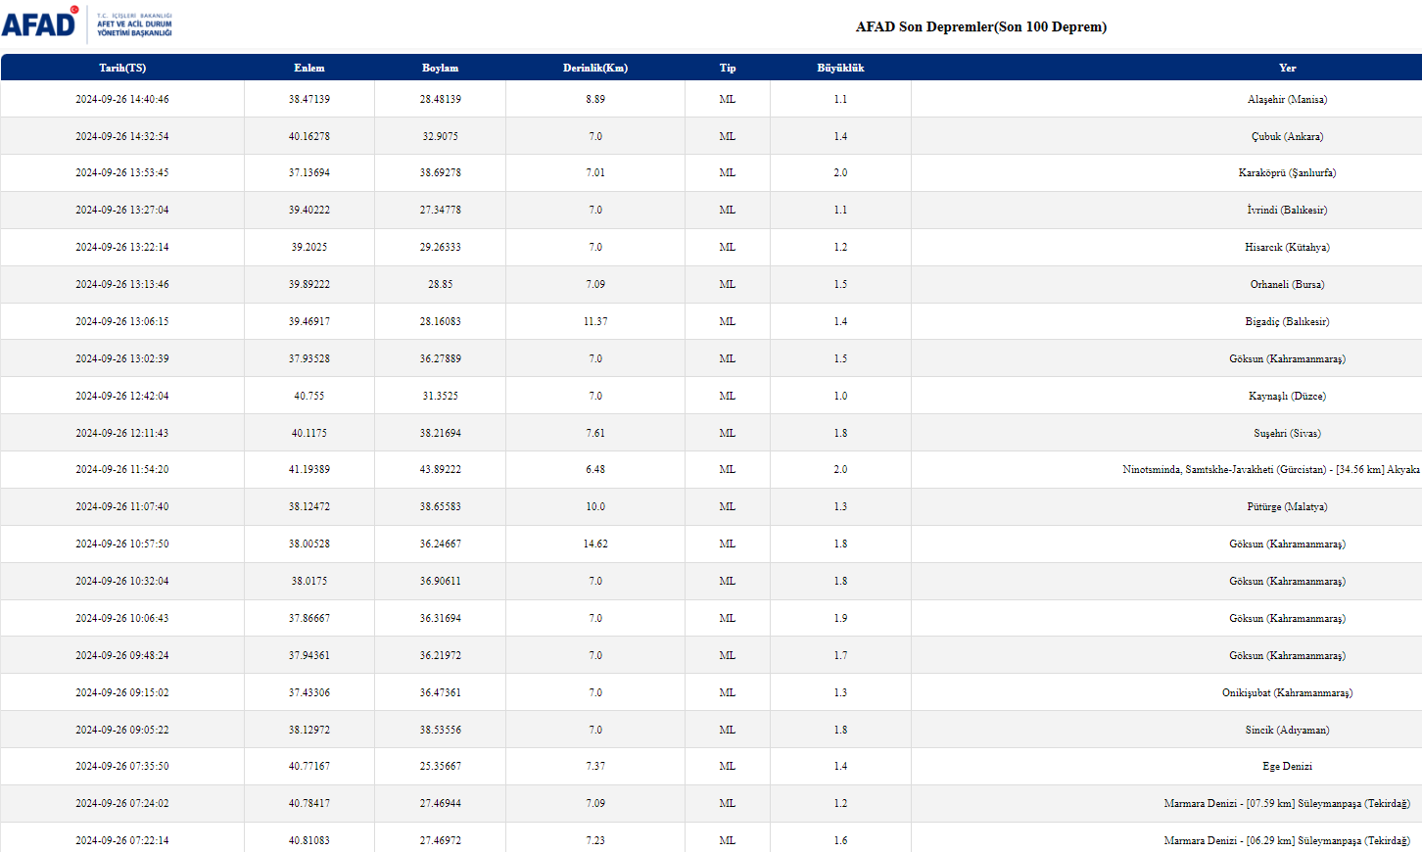1422x852 pixels.
Task: Click latitude value 37.93528
Action: pyautogui.click(x=309, y=358)
